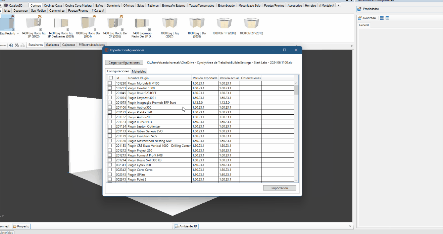The width and height of the screenshot is (443, 234).
Task: Click the Avanzado properties icon
Action: coord(360,18)
